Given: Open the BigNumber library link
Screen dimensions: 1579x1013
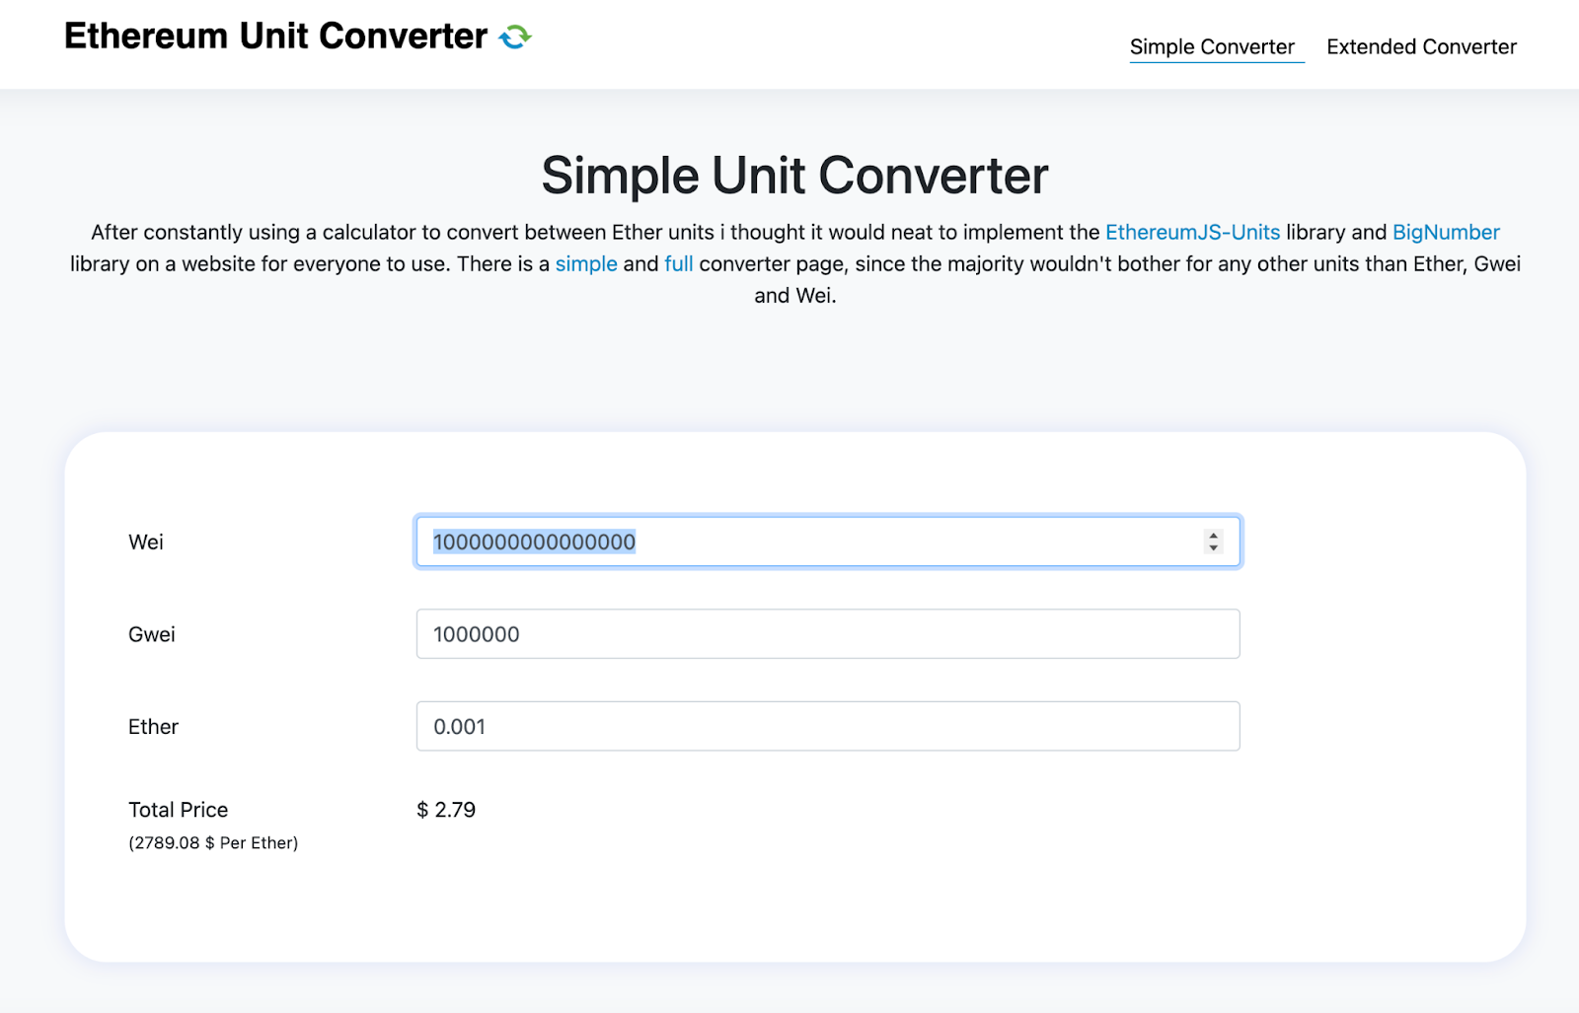Looking at the screenshot, I should [1445, 232].
